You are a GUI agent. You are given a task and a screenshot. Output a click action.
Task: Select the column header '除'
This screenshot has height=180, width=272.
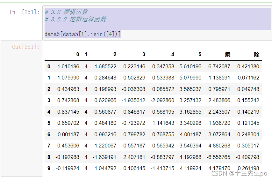257,55
